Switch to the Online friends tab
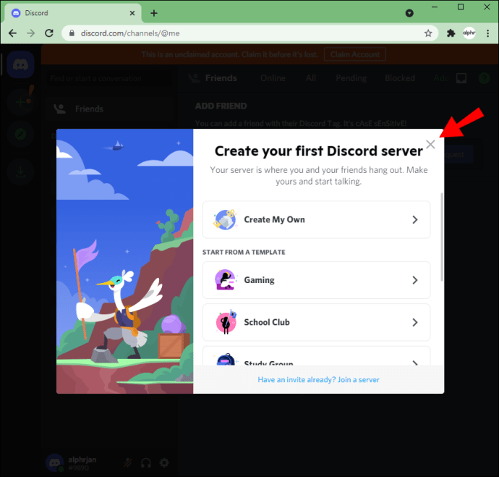The height and width of the screenshot is (477, 499). [273, 78]
